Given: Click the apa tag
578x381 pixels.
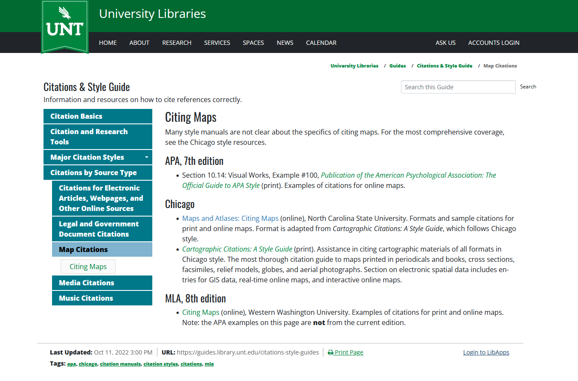Looking at the screenshot, I should (x=72, y=364).
